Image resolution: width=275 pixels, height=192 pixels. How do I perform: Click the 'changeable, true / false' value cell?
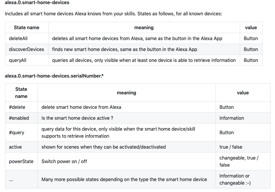coord(239,161)
